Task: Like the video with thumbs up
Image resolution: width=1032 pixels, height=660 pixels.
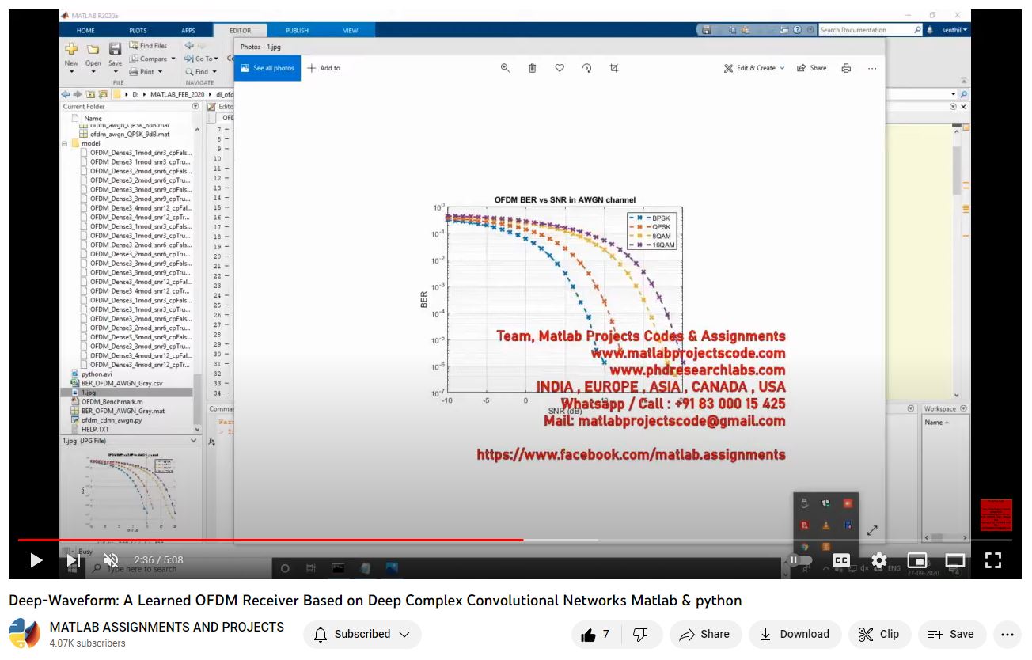Action: point(597,634)
